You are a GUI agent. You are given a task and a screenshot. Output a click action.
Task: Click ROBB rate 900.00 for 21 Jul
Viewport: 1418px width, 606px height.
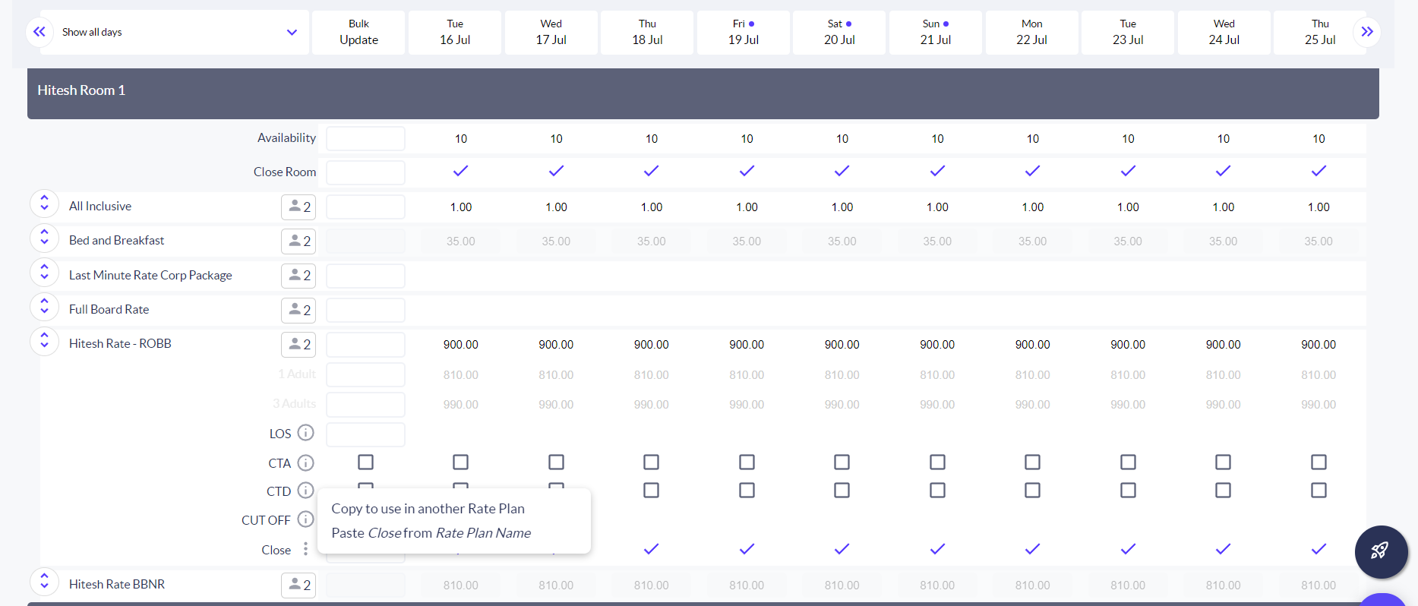937,345
